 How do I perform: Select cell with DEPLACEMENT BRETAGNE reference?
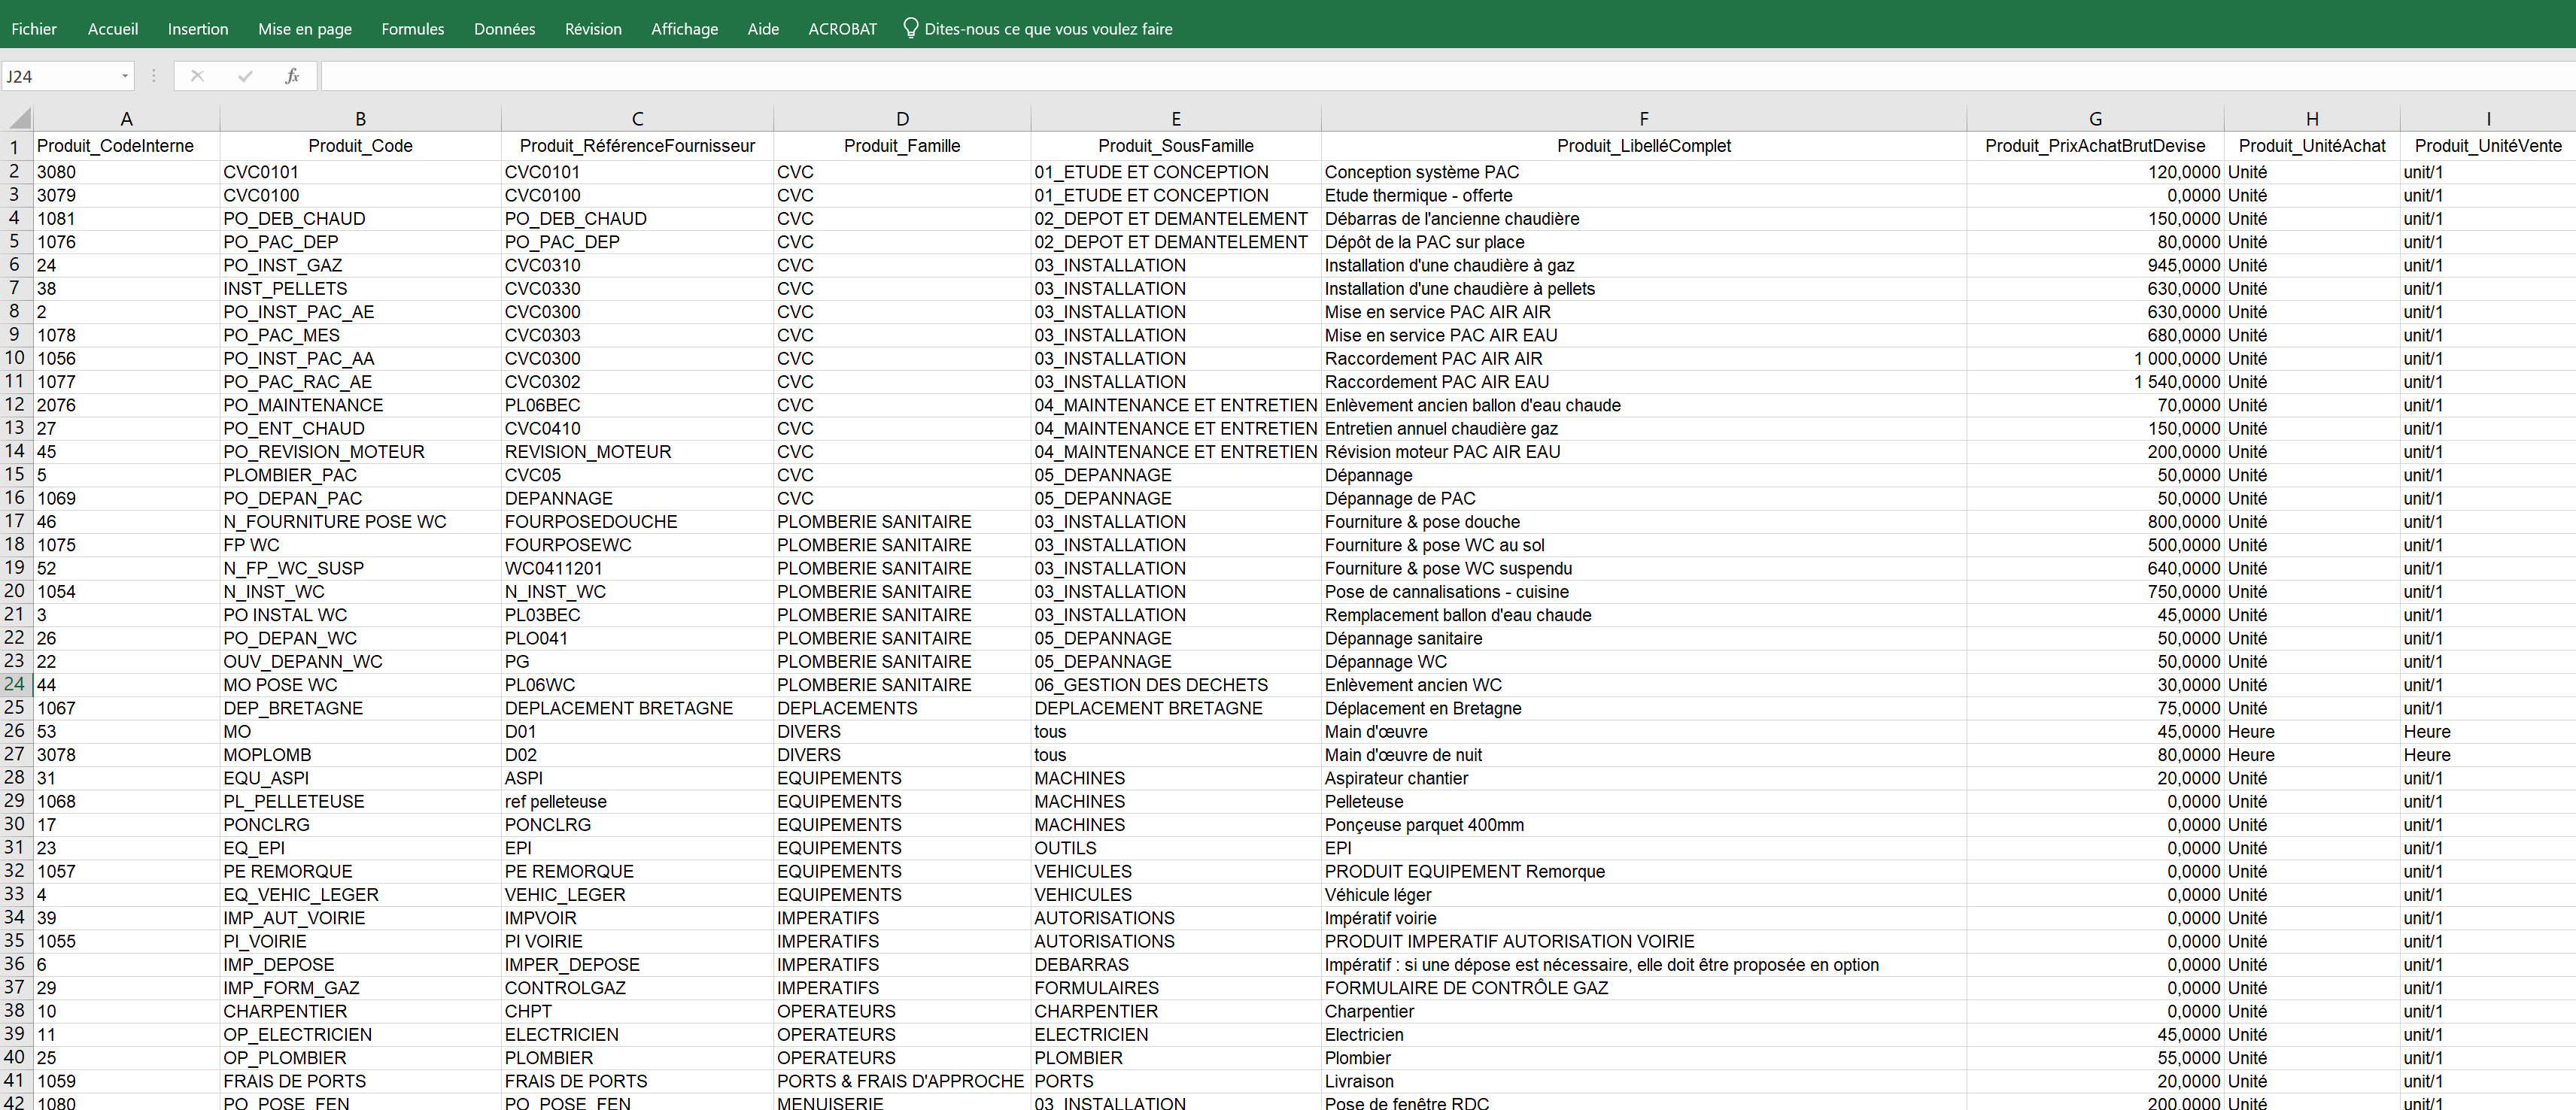tap(618, 708)
